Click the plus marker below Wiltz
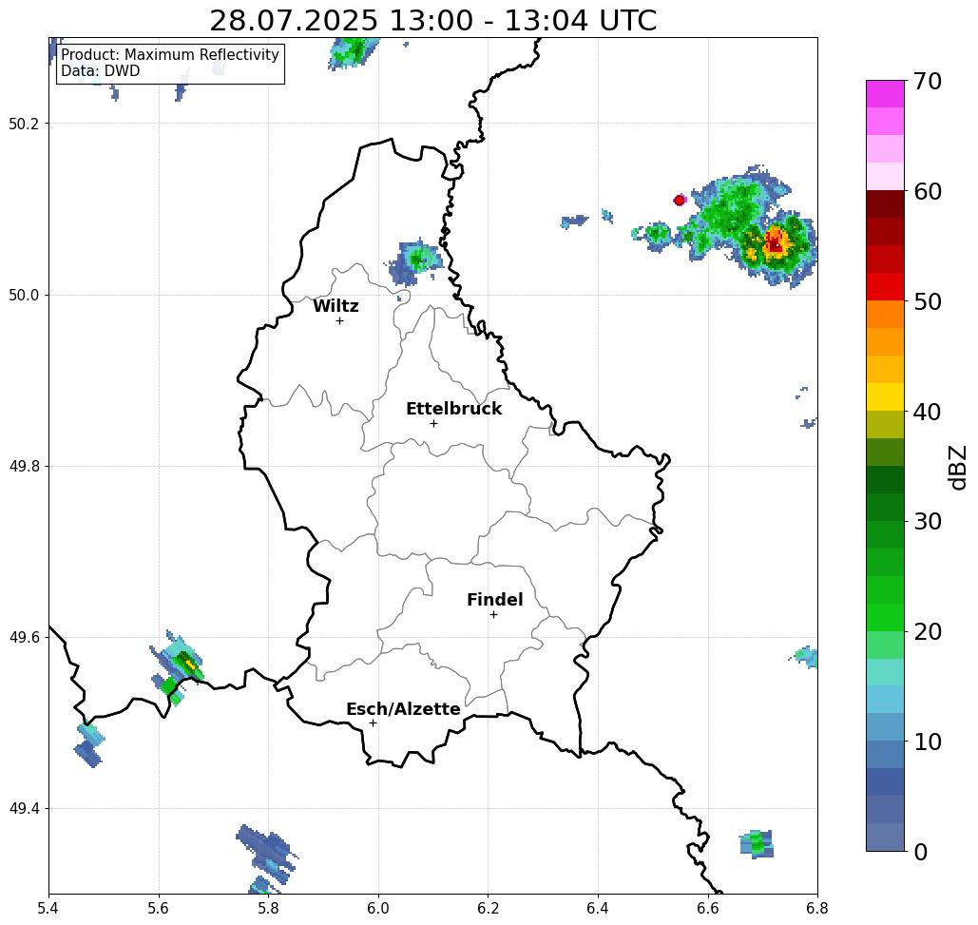The height and width of the screenshot is (925, 978). click(339, 320)
